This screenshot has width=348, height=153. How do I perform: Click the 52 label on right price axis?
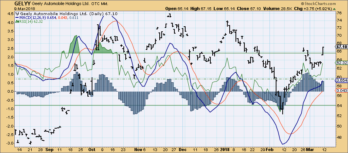[x=339, y=116]
